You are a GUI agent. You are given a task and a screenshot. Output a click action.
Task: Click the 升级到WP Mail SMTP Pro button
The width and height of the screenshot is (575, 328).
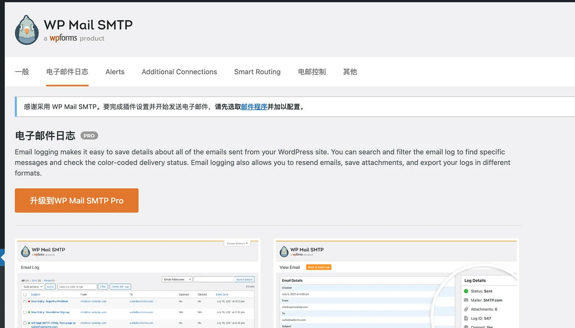pos(76,200)
